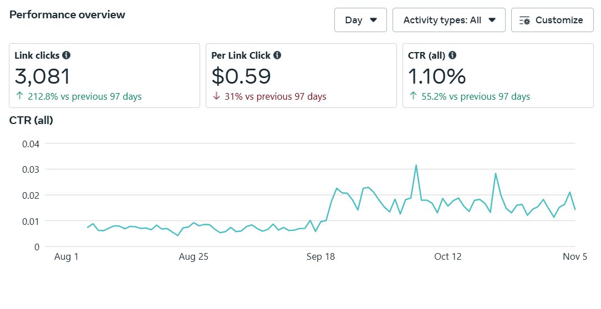
Task: Show info tooltip for Per Link Click
Action: (277, 55)
